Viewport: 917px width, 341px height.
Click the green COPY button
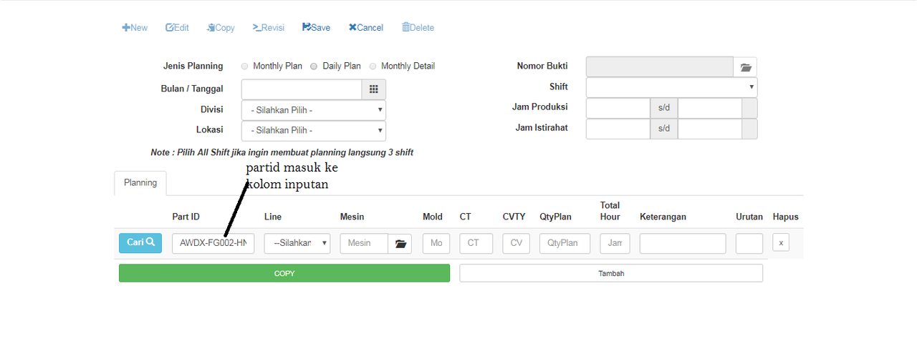click(284, 273)
